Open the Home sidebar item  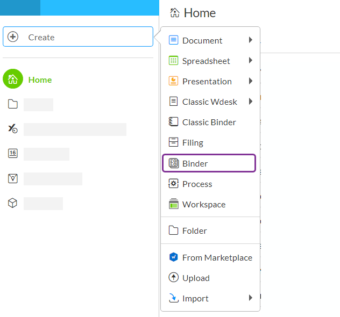tap(27, 79)
